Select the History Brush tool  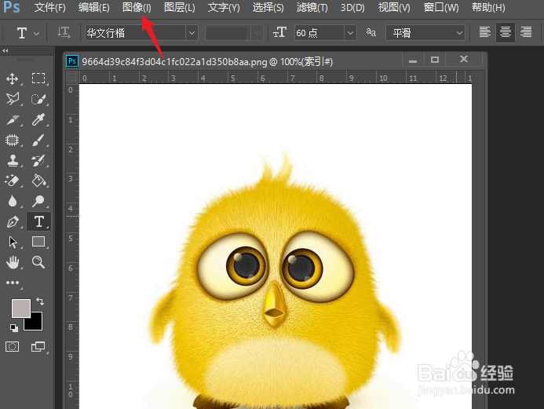pyautogui.click(x=38, y=161)
